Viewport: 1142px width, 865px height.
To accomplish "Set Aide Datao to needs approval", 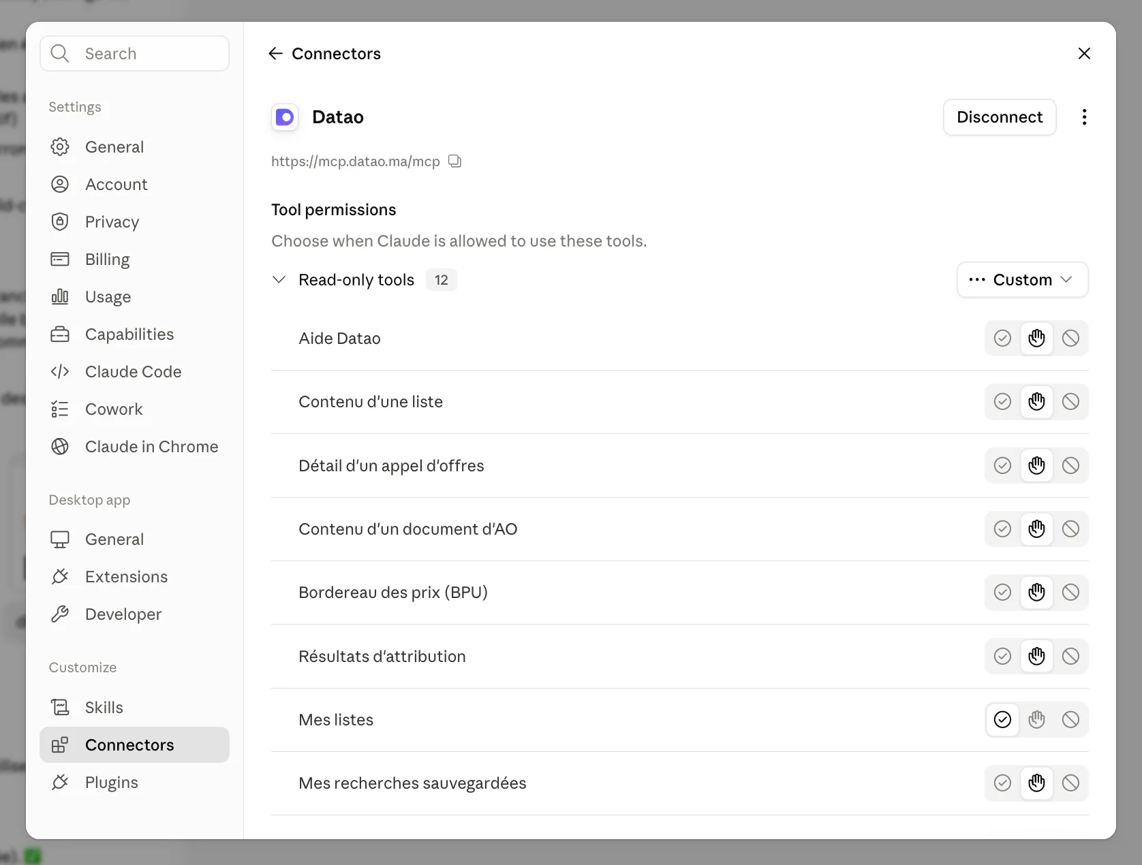I will [x=1036, y=339].
